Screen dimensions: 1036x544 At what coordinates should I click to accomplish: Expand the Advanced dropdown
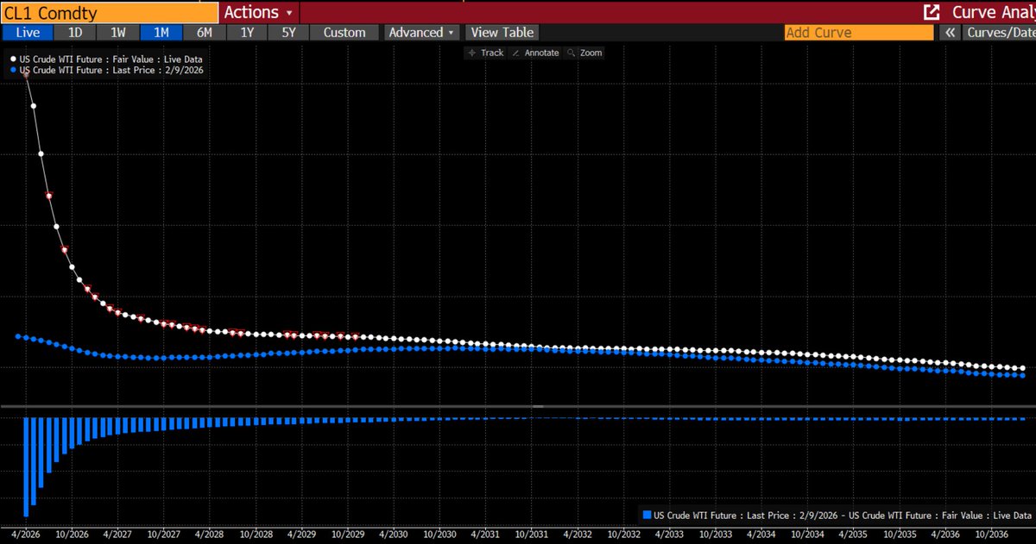pos(421,32)
